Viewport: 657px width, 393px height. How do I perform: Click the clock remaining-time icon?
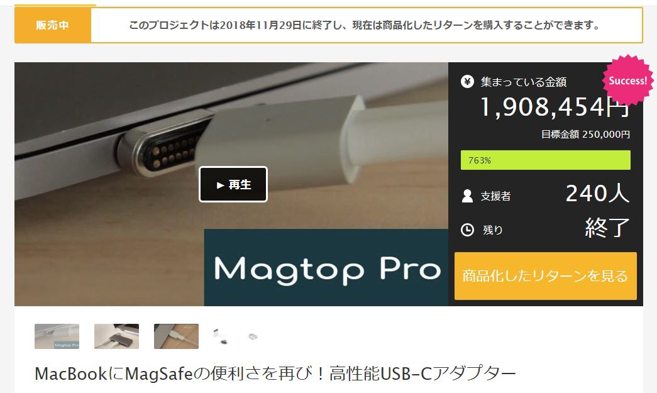pyautogui.click(x=467, y=230)
